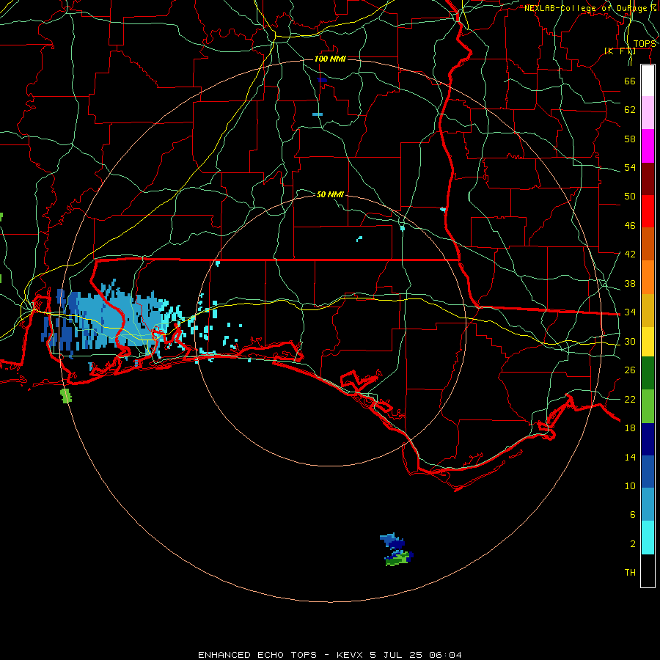Click the navy echo near the 100 NMI label

point(322,79)
